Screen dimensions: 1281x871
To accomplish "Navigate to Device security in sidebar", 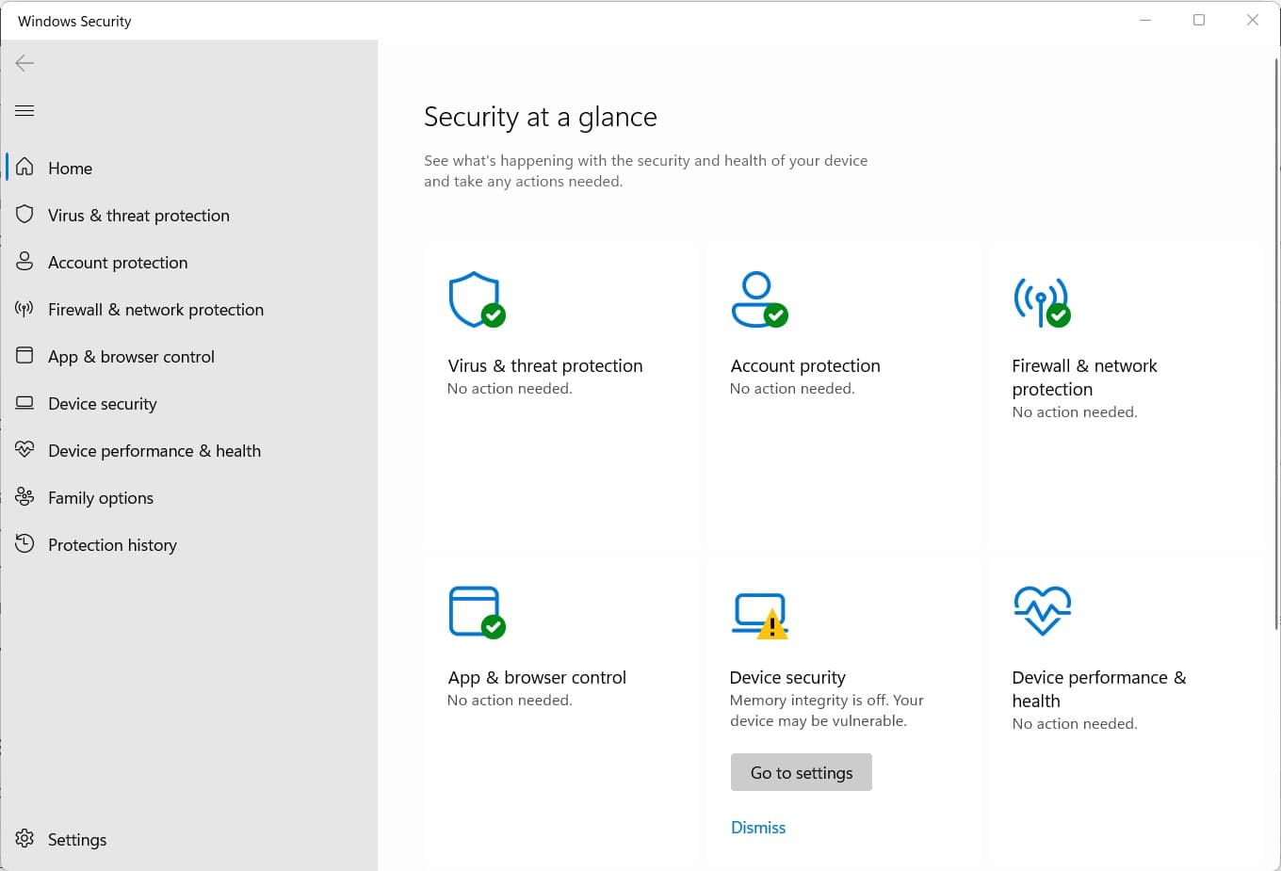I will [x=102, y=404].
